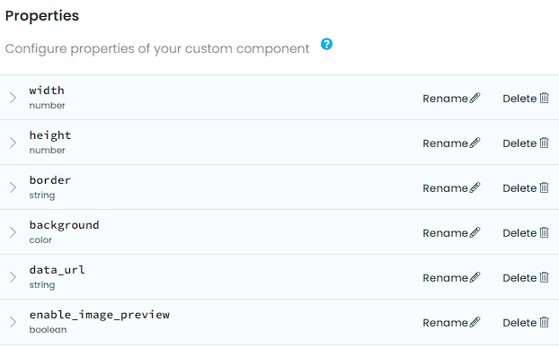Rename the background property

click(451, 232)
